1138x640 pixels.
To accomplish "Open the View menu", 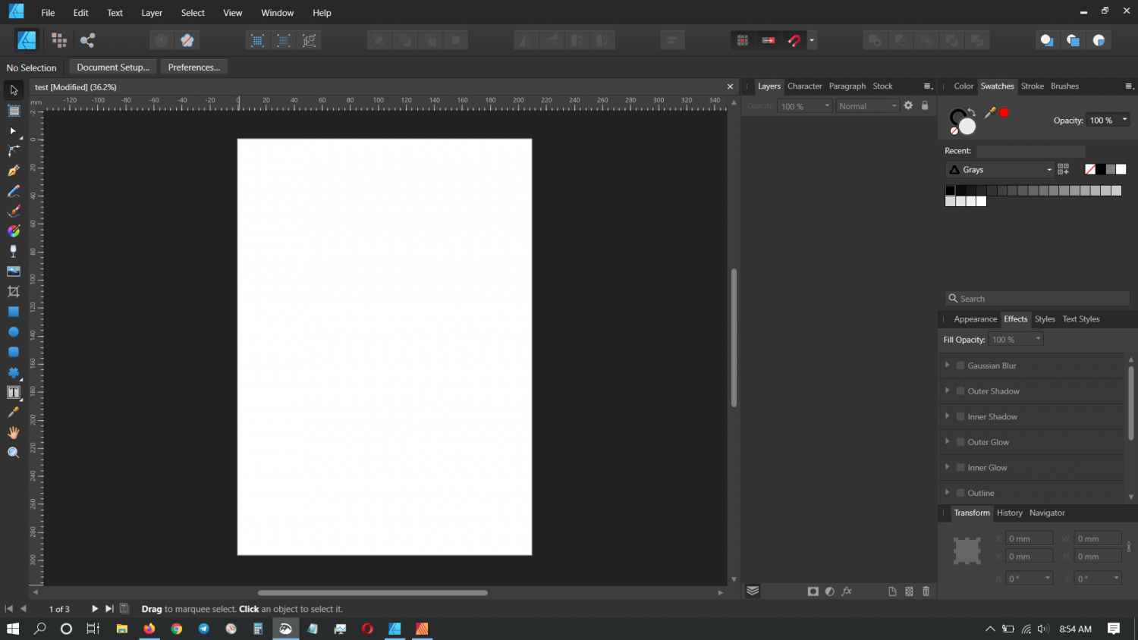I will (232, 12).
